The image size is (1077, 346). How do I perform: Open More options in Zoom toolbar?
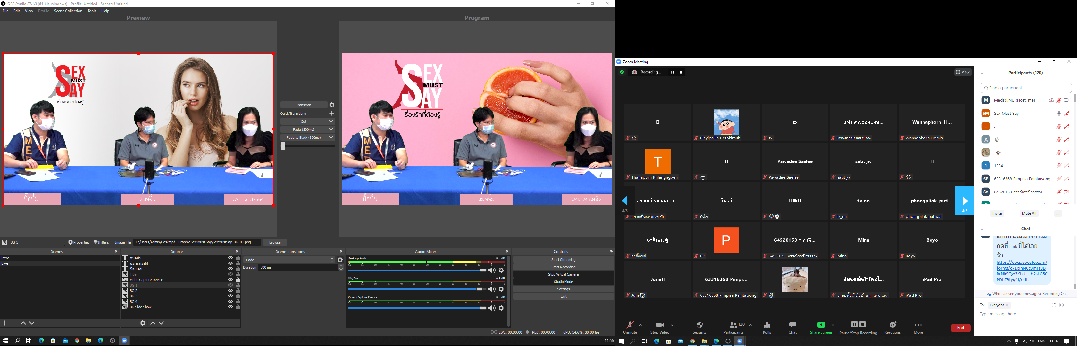pyautogui.click(x=918, y=328)
